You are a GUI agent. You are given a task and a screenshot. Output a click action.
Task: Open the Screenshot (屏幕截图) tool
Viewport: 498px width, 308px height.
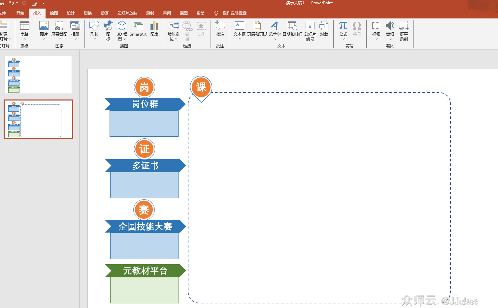point(59,30)
